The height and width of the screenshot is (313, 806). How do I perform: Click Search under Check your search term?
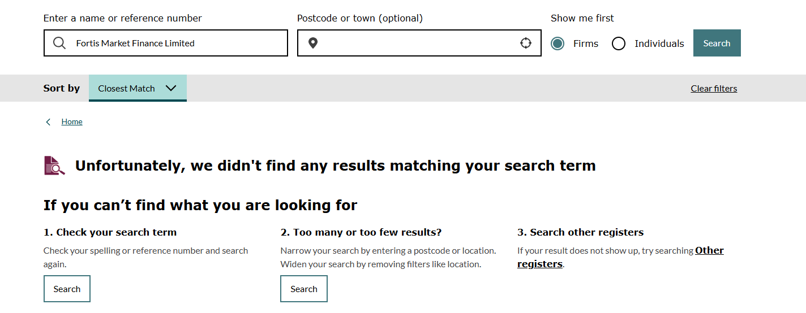point(67,289)
